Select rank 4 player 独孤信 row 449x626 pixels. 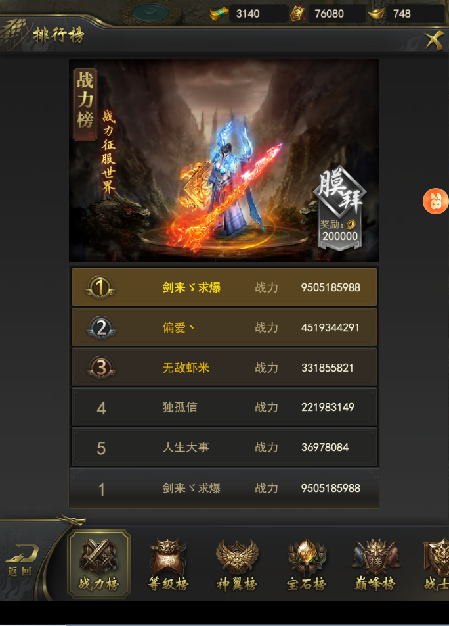[224, 407]
